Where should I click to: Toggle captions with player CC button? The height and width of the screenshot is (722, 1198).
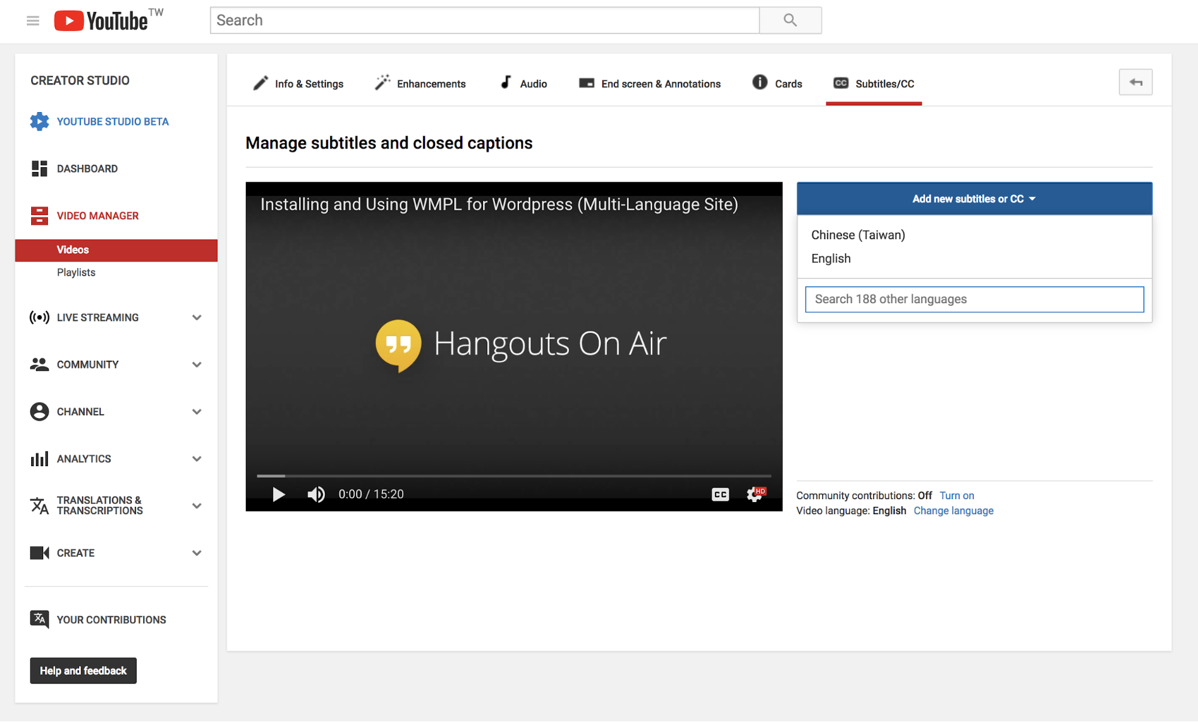tap(720, 494)
